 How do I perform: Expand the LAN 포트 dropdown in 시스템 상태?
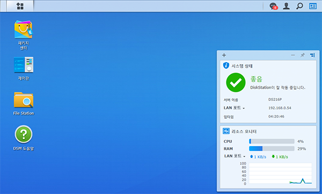coord(234,108)
